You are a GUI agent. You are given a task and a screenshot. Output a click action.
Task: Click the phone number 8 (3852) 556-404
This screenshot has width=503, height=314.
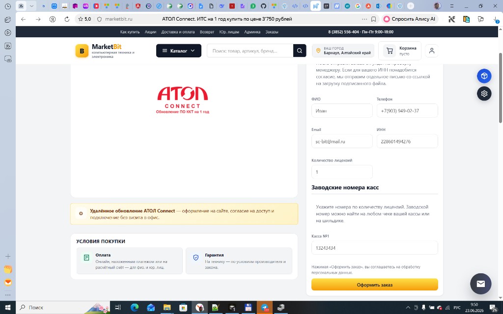(x=343, y=32)
